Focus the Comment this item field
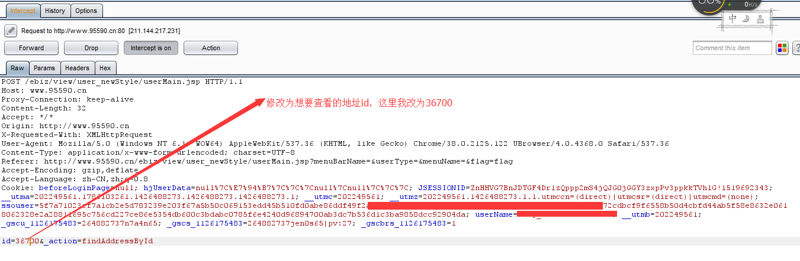The width and height of the screenshot is (800, 261). (732, 48)
